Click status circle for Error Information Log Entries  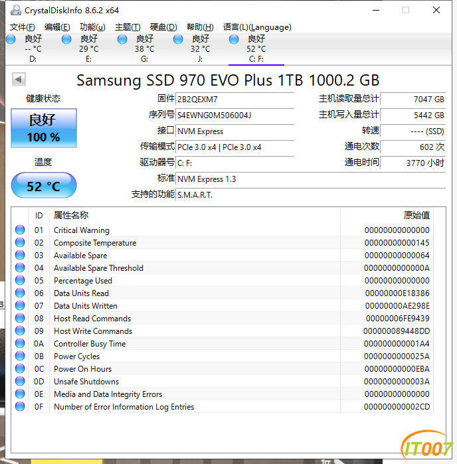click(20, 407)
